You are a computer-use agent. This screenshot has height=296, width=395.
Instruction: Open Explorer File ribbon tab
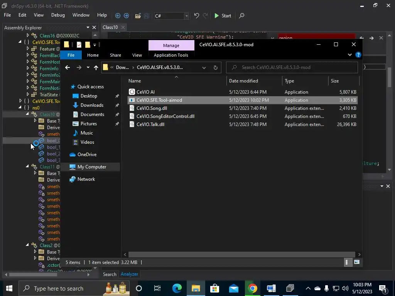[x=71, y=55]
